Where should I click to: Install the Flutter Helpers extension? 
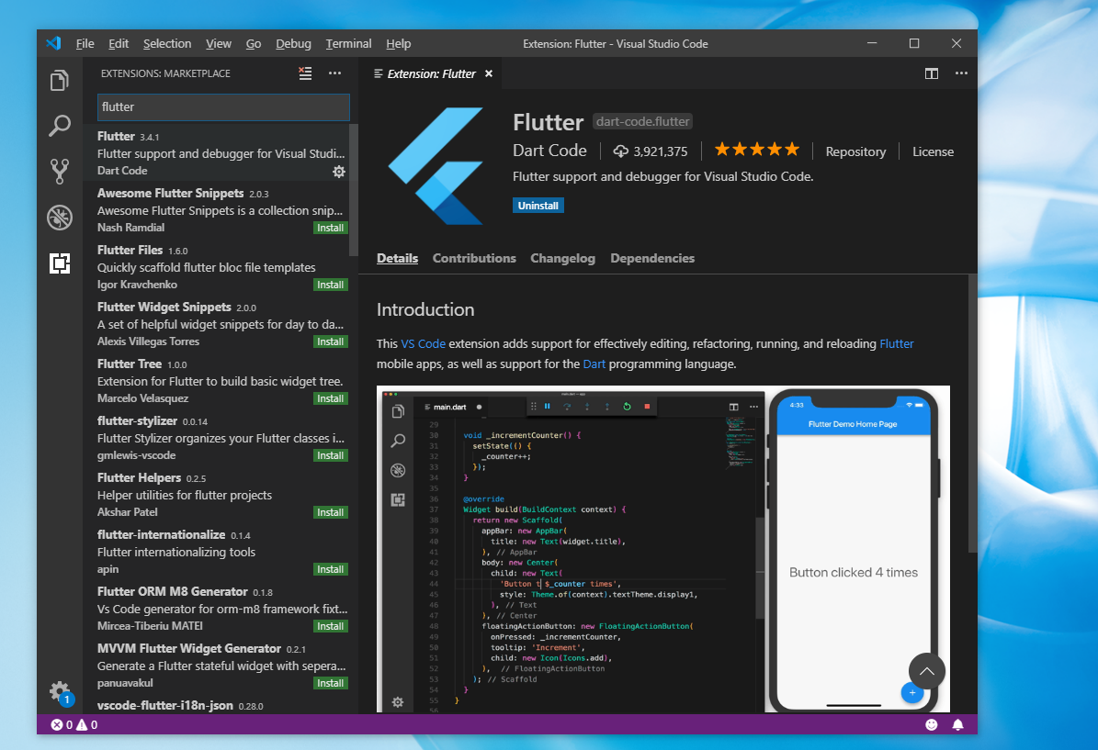pos(331,512)
